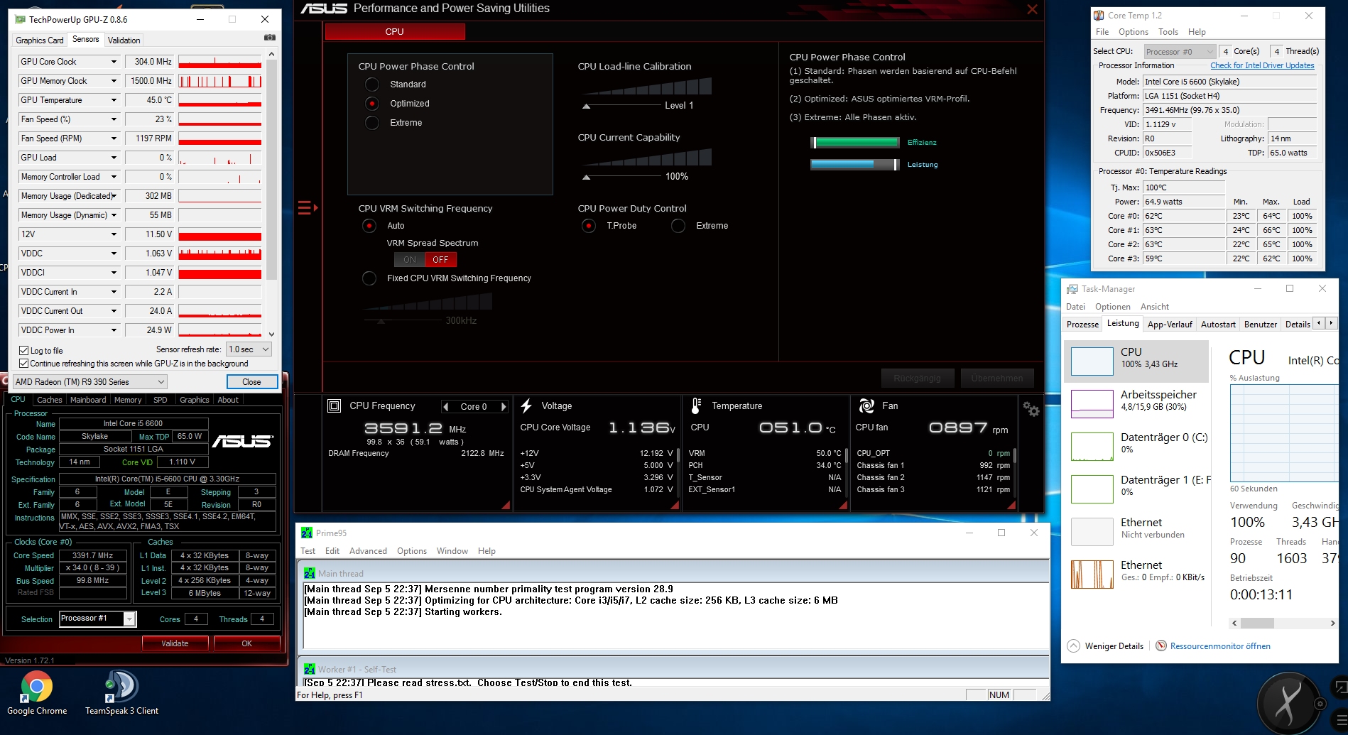Switch to GPU-Z Graphics Card tab

(40, 40)
